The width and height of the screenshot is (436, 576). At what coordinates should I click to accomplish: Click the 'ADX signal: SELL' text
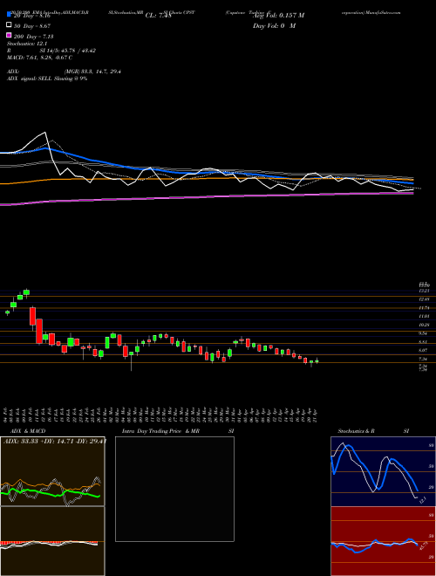tap(30, 79)
